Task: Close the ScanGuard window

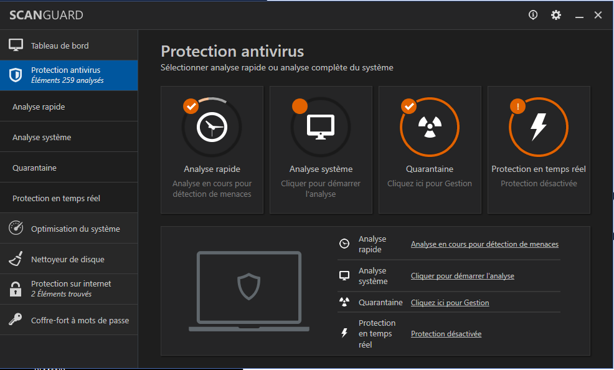Action: [x=598, y=15]
